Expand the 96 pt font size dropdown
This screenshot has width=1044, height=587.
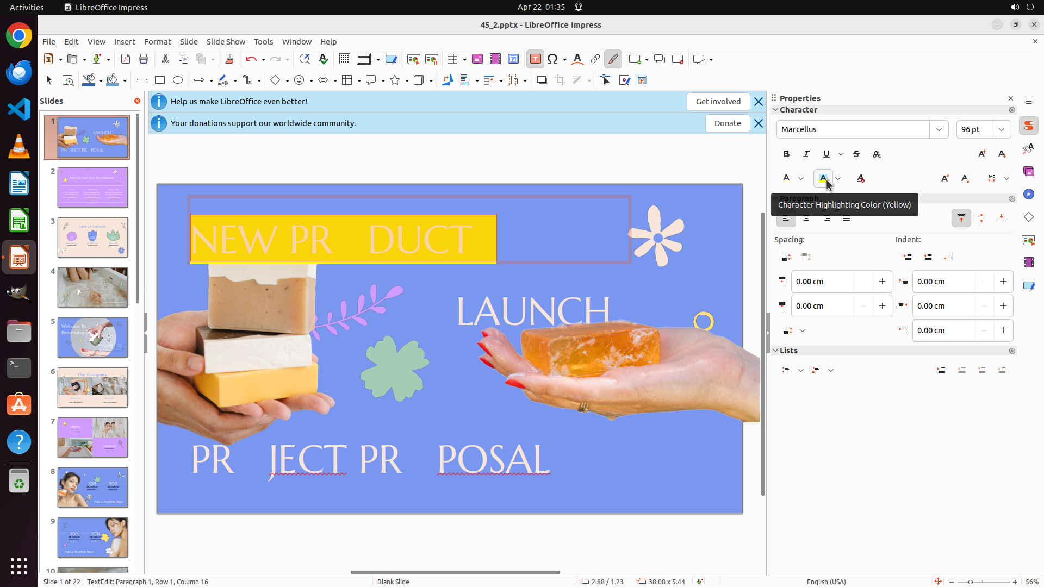pos(1002,129)
